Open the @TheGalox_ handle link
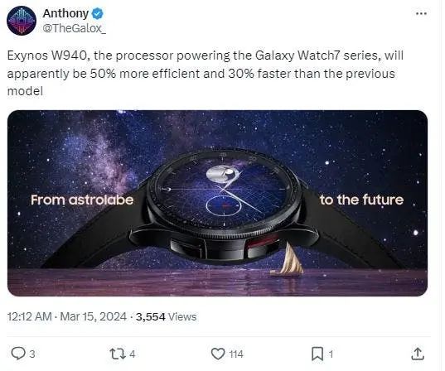 point(75,28)
